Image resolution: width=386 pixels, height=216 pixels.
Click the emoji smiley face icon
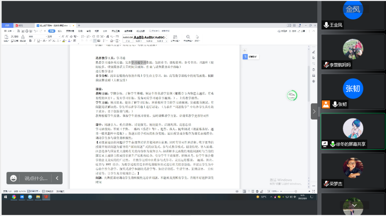click(x=14, y=178)
